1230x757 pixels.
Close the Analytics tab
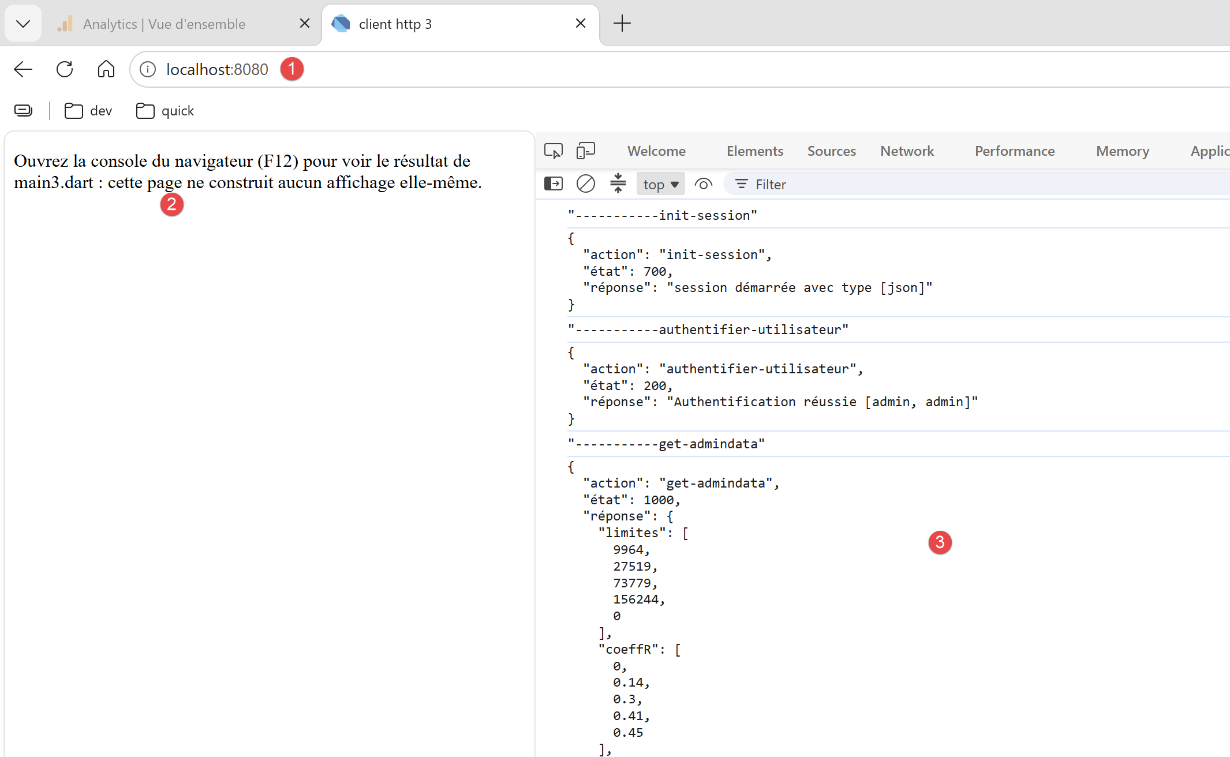coord(305,23)
